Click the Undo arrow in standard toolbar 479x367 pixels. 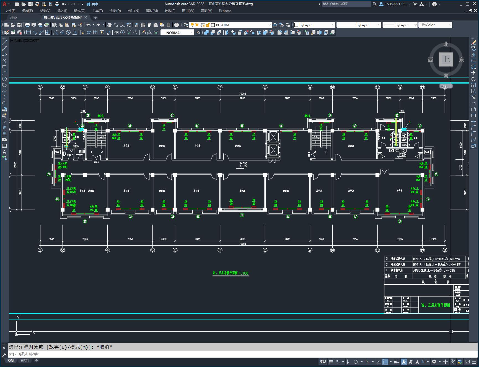click(x=88, y=25)
